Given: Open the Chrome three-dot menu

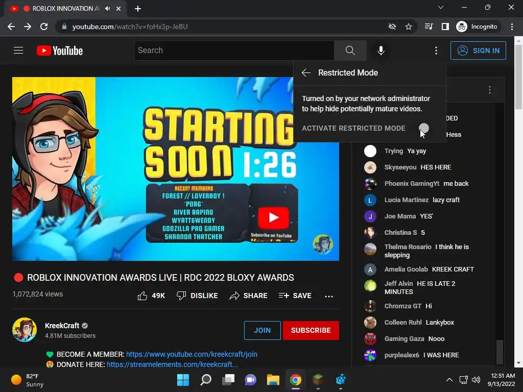Looking at the screenshot, I should coord(512,27).
